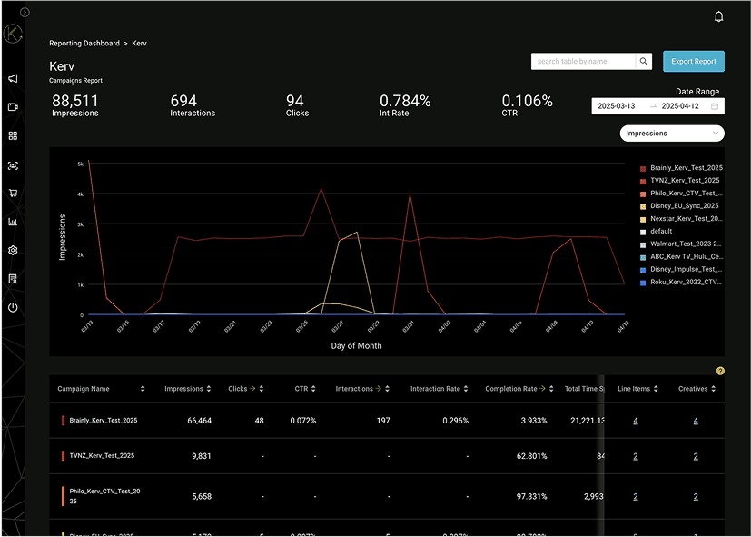
Task: Toggle the default series in legend
Action: coord(657,232)
